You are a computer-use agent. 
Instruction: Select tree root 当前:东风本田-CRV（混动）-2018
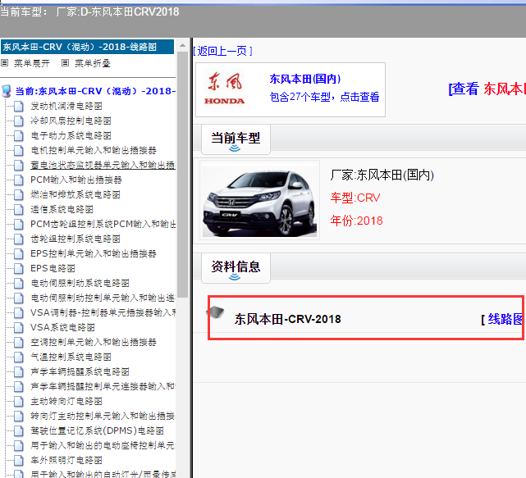coord(95,91)
